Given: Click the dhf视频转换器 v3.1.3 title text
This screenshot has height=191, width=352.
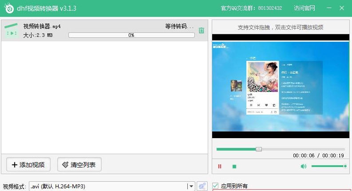Looking at the screenshot, I should 47,8.
